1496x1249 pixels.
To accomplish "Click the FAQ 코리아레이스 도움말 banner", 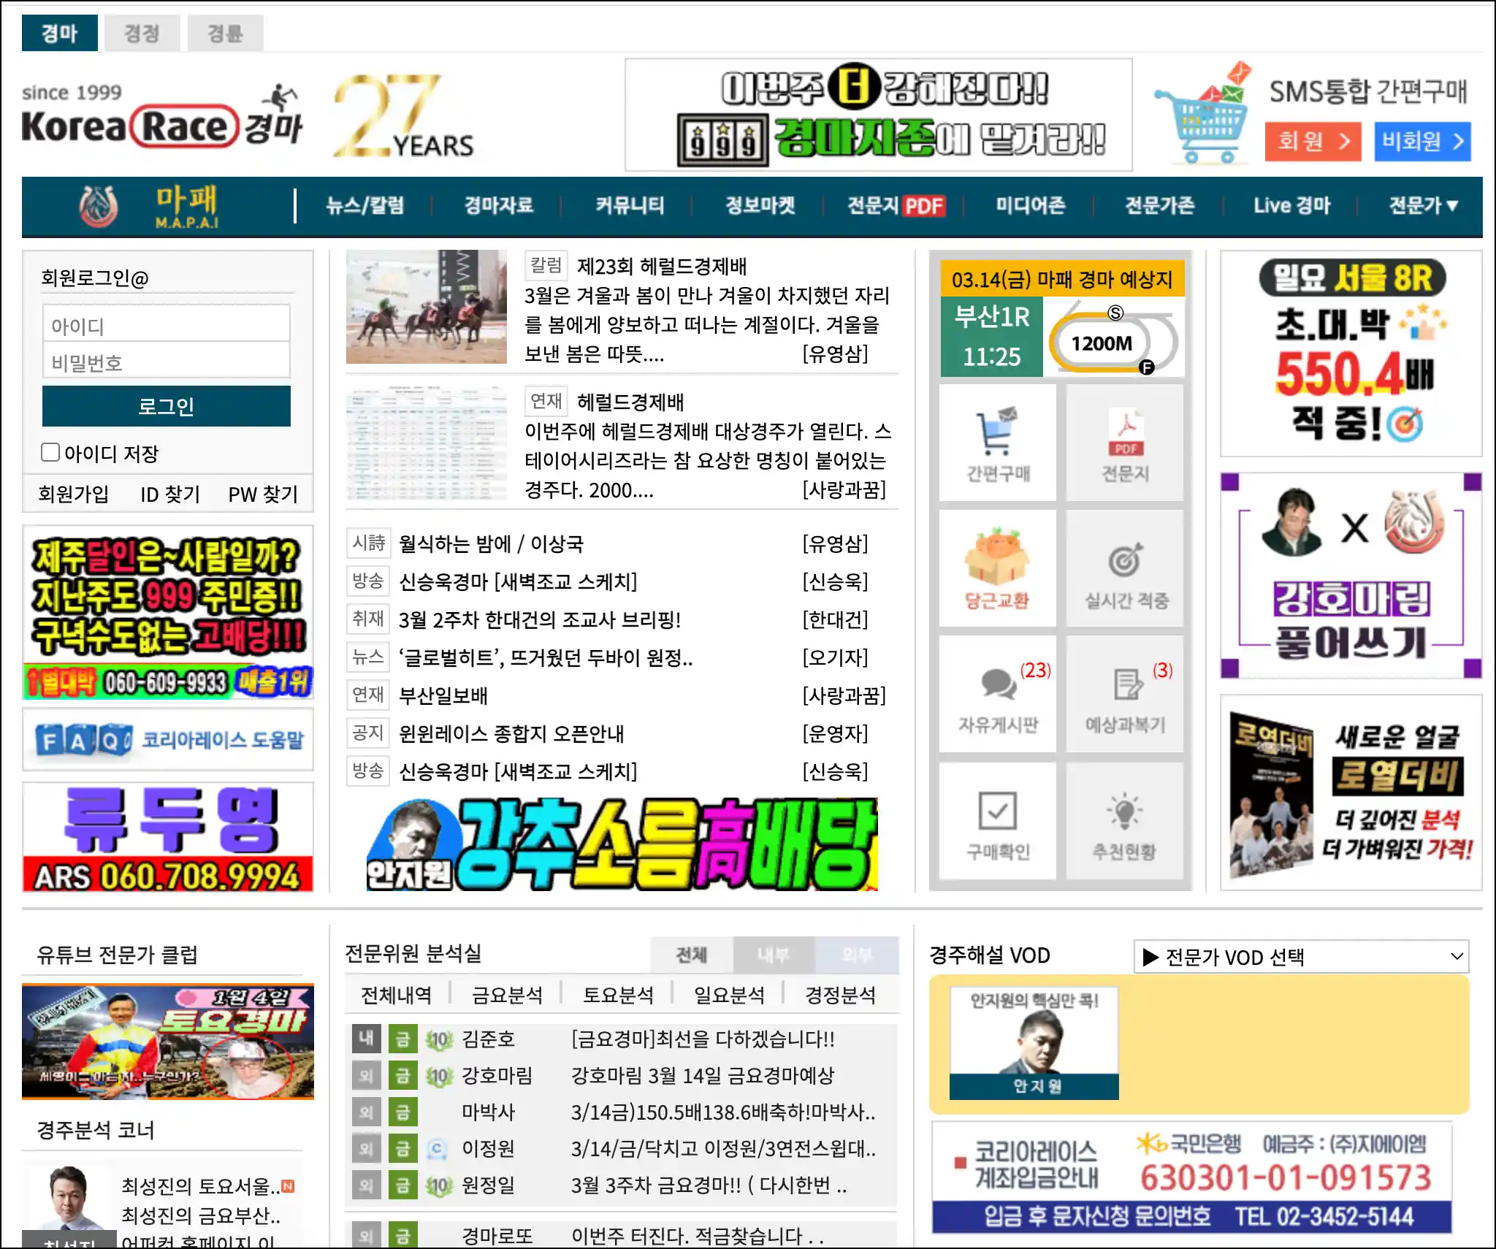I will [x=168, y=740].
